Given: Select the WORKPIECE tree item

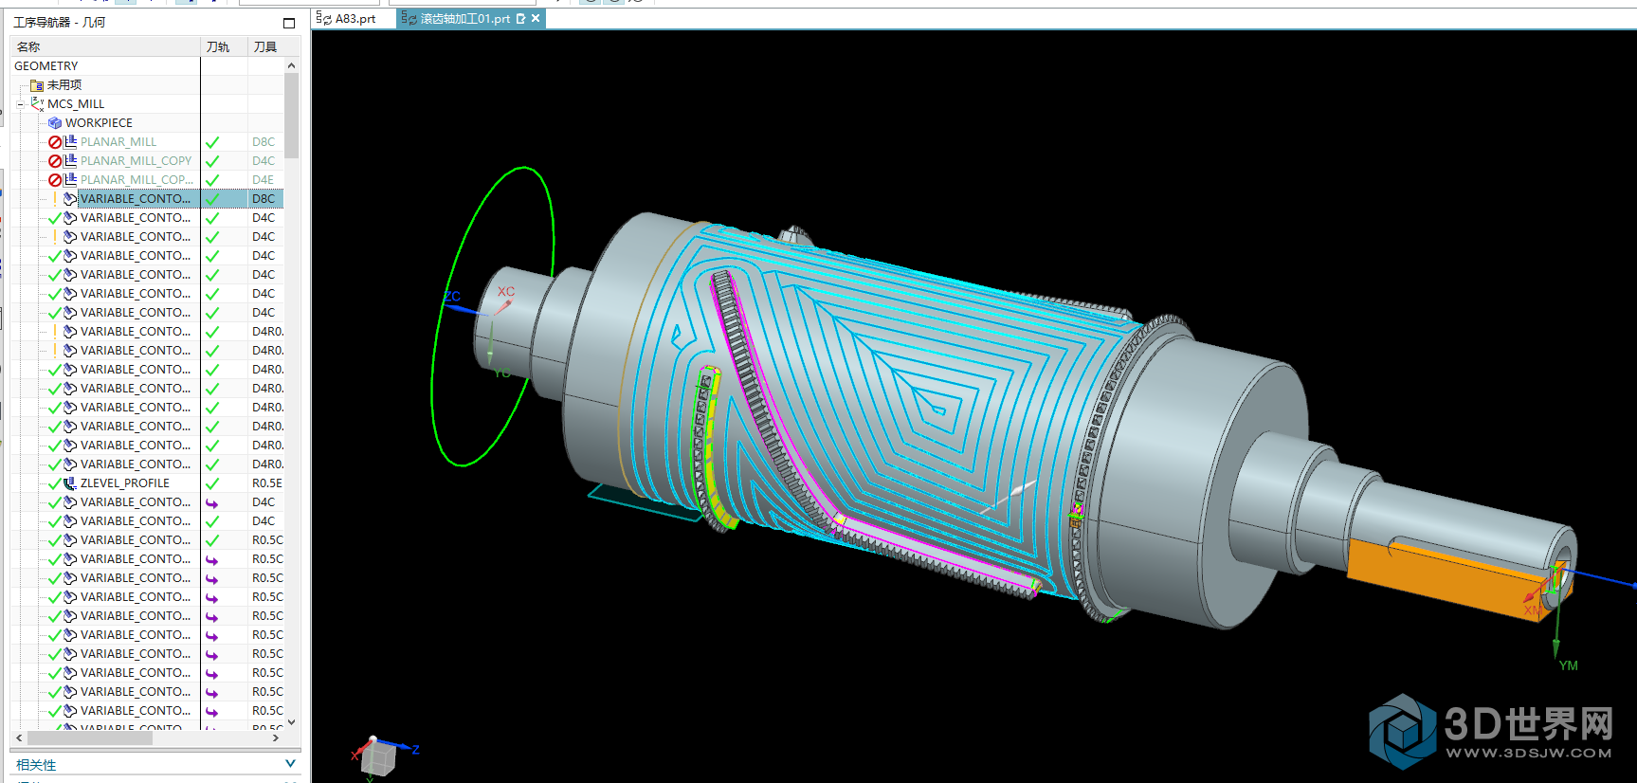Looking at the screenshot, I should point(99,123).
